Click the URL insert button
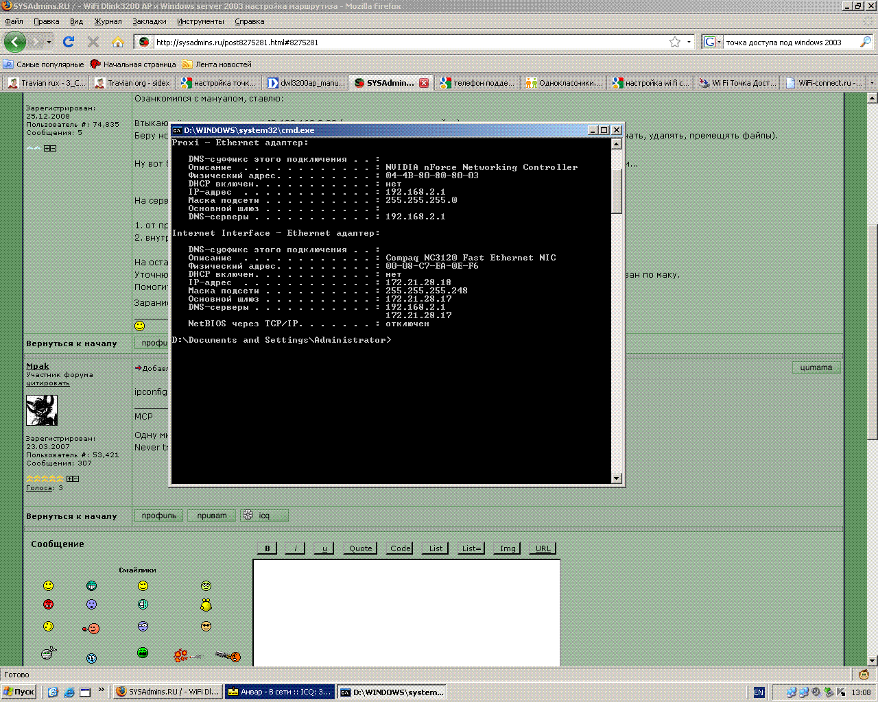Image resolution: width=878 pixels, height=702 pixels. click(543, 548)
